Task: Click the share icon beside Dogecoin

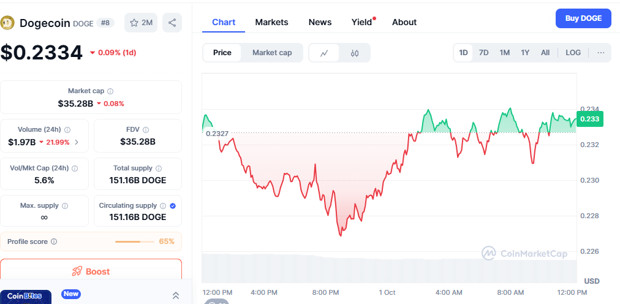Action: tap(172, 23)
